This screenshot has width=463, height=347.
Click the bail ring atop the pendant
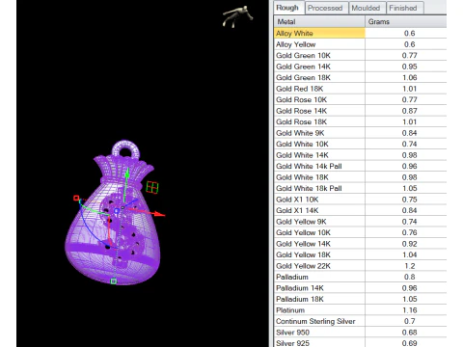click(125, 149)
